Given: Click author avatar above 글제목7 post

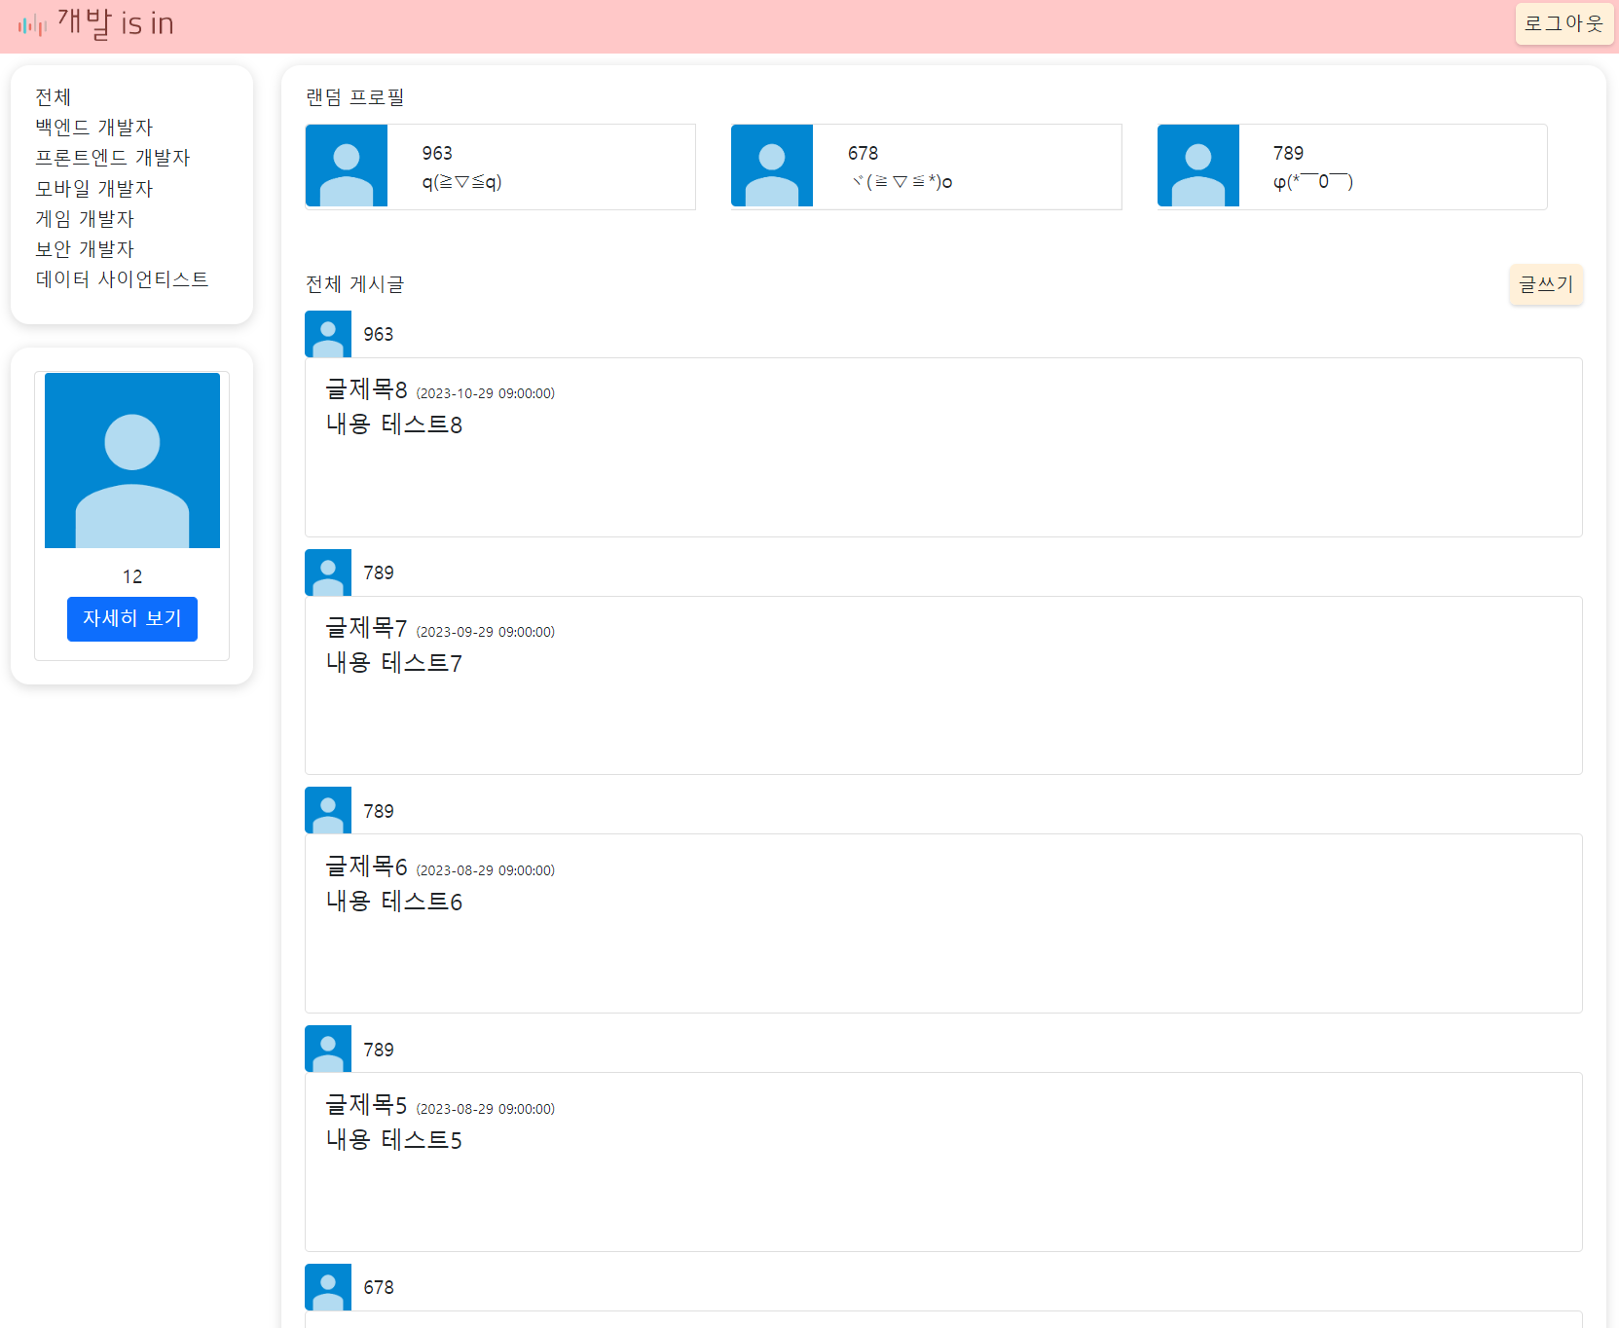Looking at the screenshot, I should click(x=328, y=572).
